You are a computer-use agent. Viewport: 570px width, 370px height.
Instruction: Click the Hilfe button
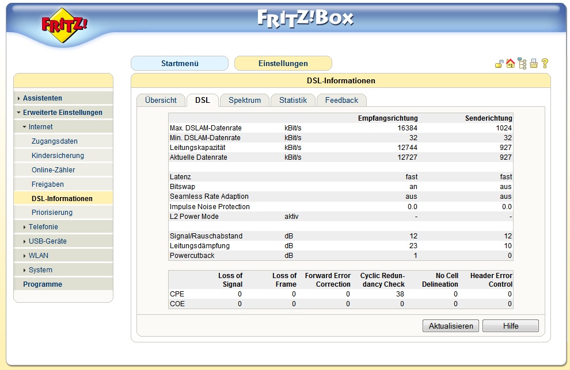click(x=511, y=326)
